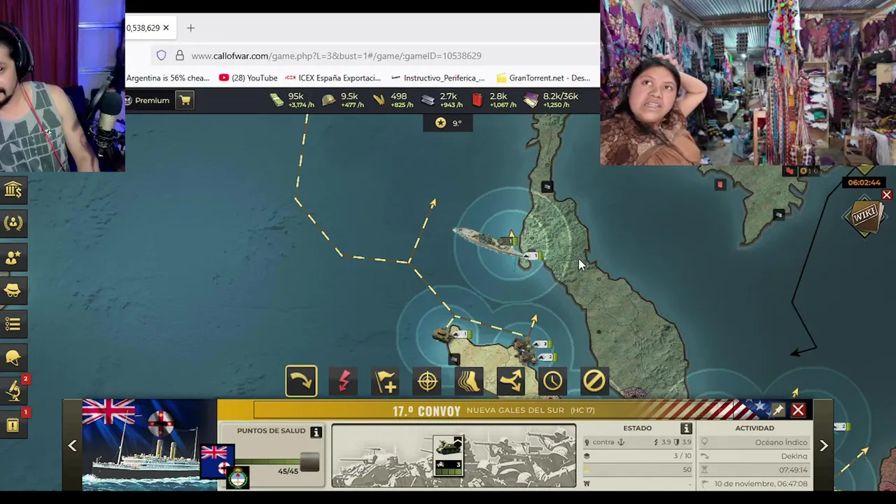
Task: Click the site padlock security icon
Action: tap(180, 55)
